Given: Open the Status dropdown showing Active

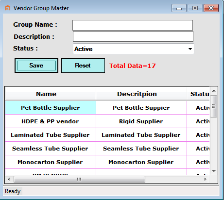Looking at the screenshot, I should pos(133,49).
